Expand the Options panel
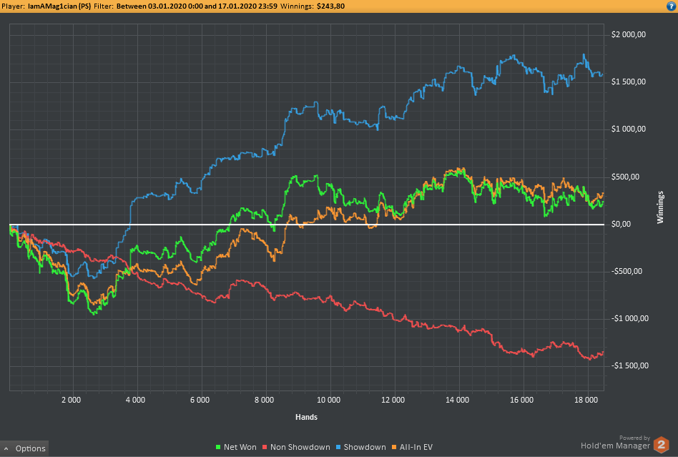 (24, 448)
